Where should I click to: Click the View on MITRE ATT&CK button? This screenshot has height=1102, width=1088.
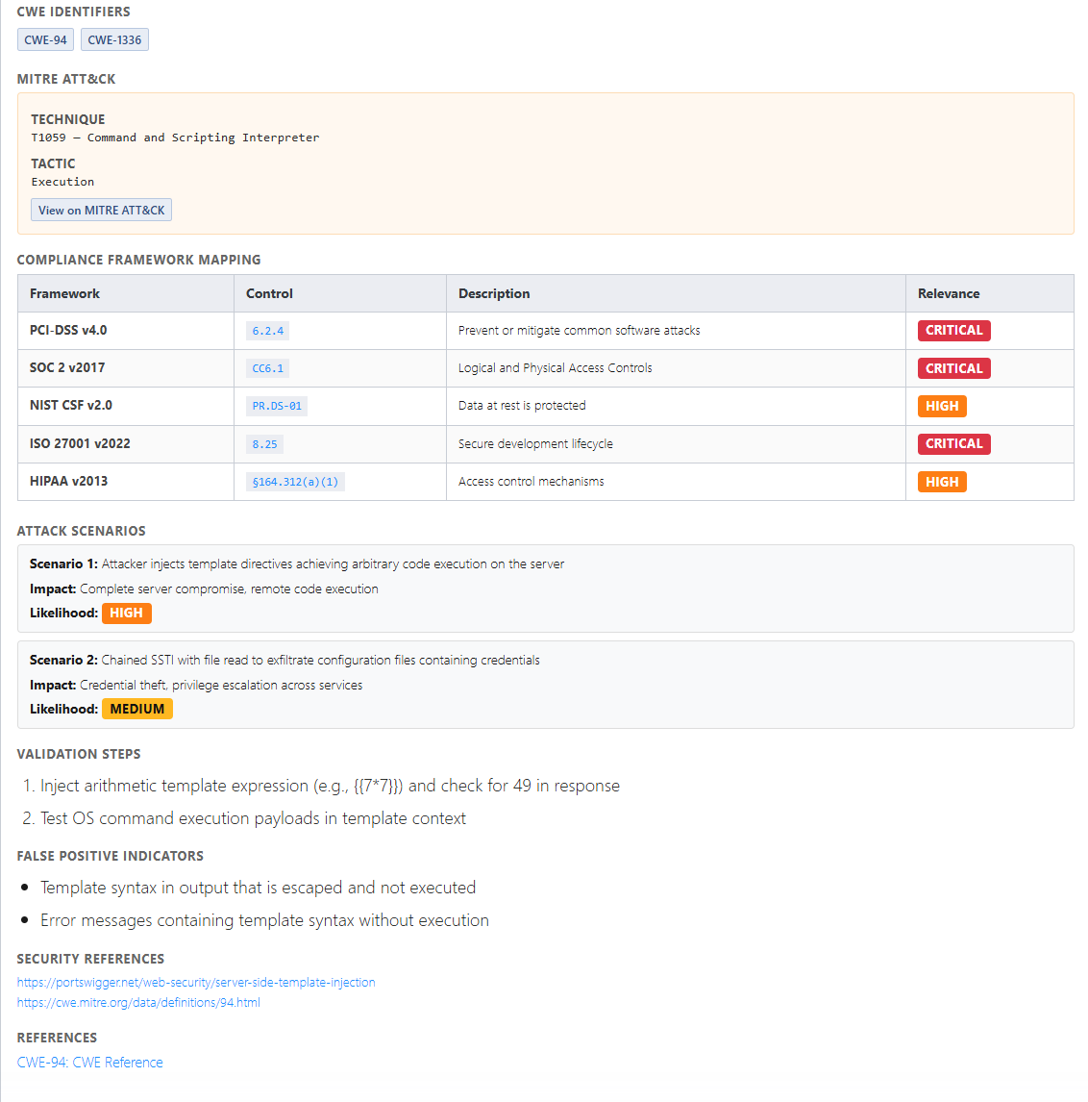pos(101,210)
